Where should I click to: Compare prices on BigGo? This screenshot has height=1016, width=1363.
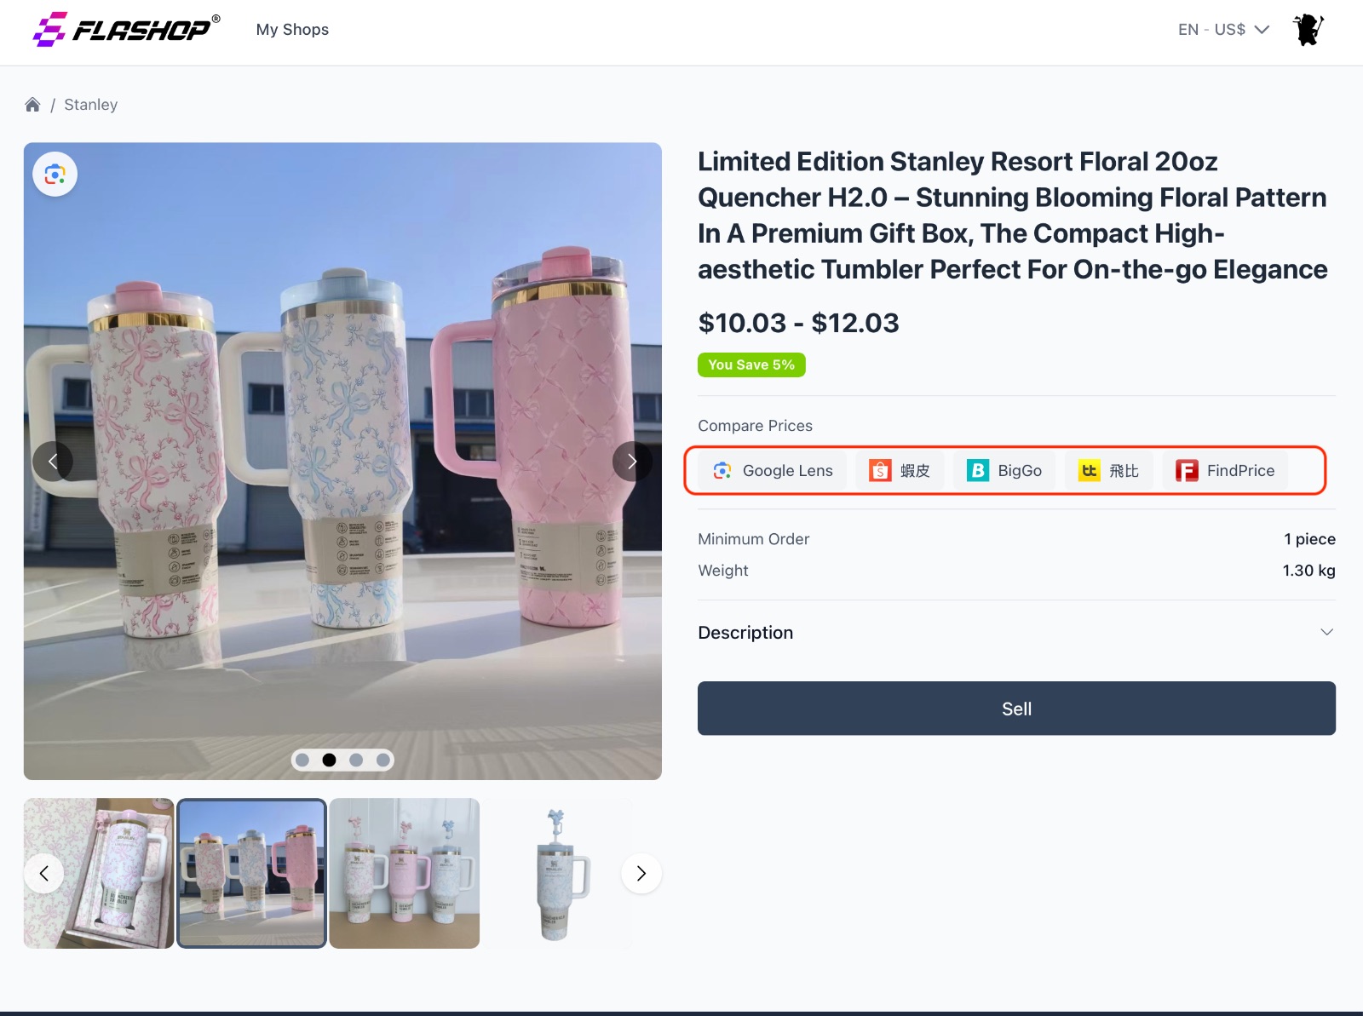(x=1004, y=471)
